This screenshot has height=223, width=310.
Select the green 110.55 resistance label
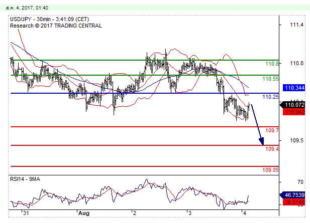[270, 79]
